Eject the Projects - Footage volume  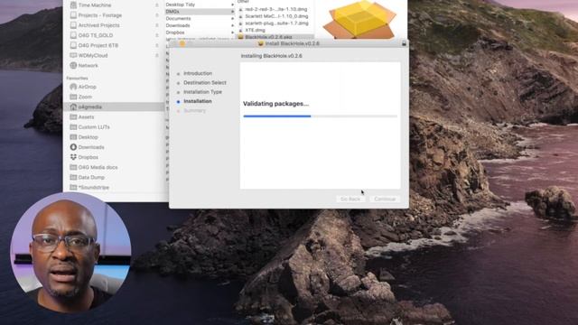tap(157, 15)
